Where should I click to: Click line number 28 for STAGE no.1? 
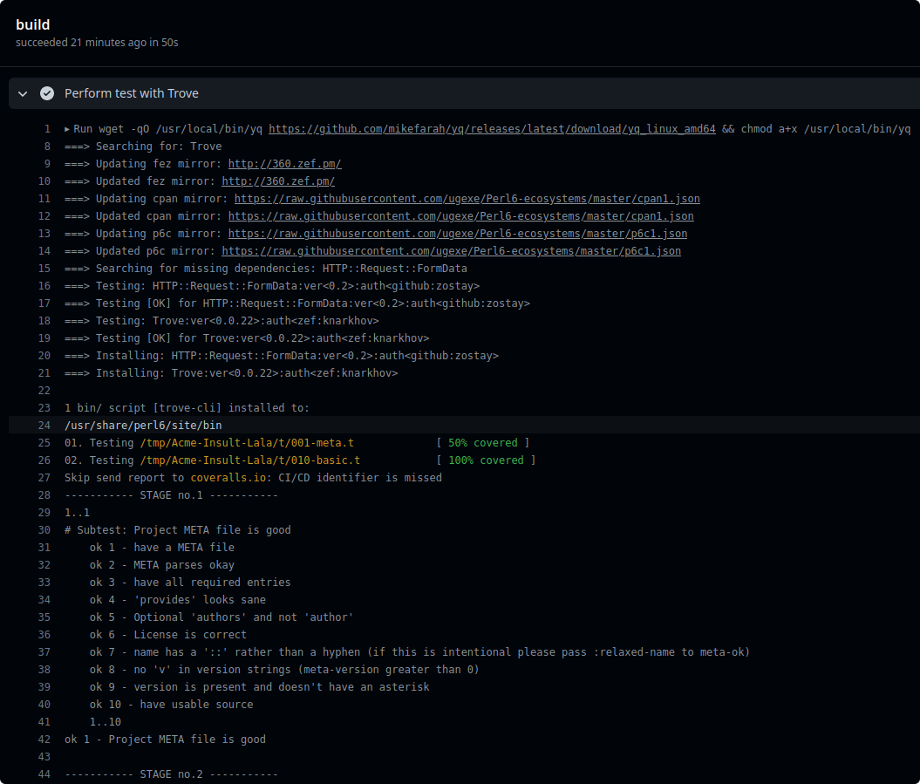(x=44, y=495)
